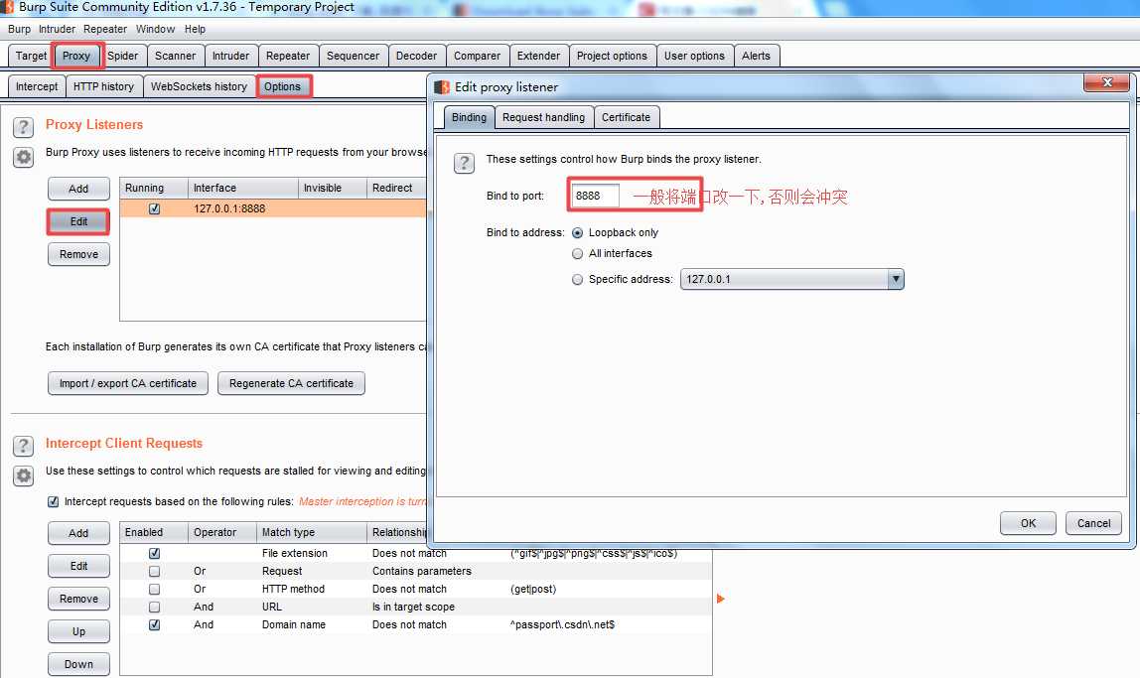Switch to the Target tab
The image size is (1140, 678).
[31, 56]
